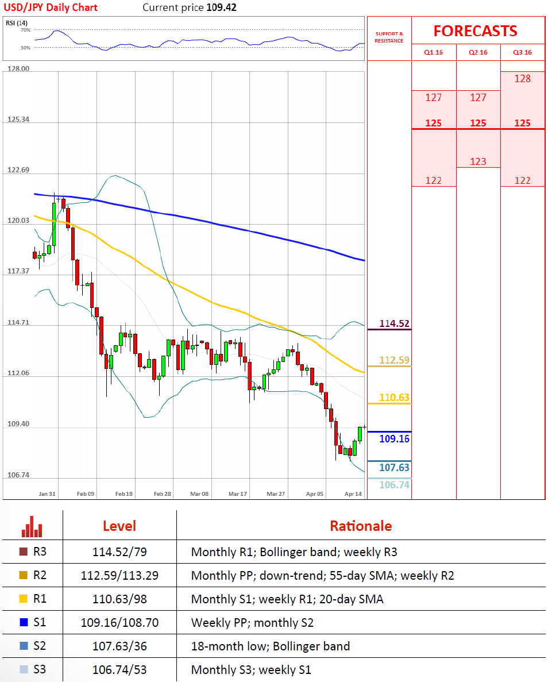This screenshot has width=548, height=682.
Task: Click the Monthly S3; weekly S1 rationale
Action: click(x=251, y=669)
